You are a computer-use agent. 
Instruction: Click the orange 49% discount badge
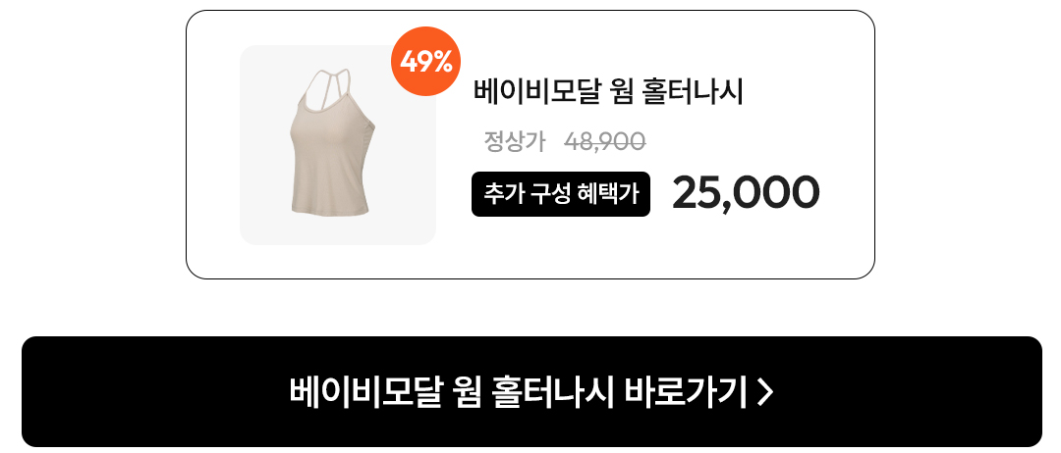click(x=425, y=61)
